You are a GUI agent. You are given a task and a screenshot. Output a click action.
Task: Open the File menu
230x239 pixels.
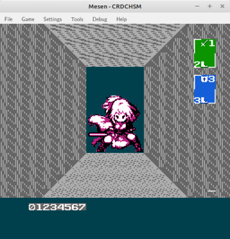point(8,19)
